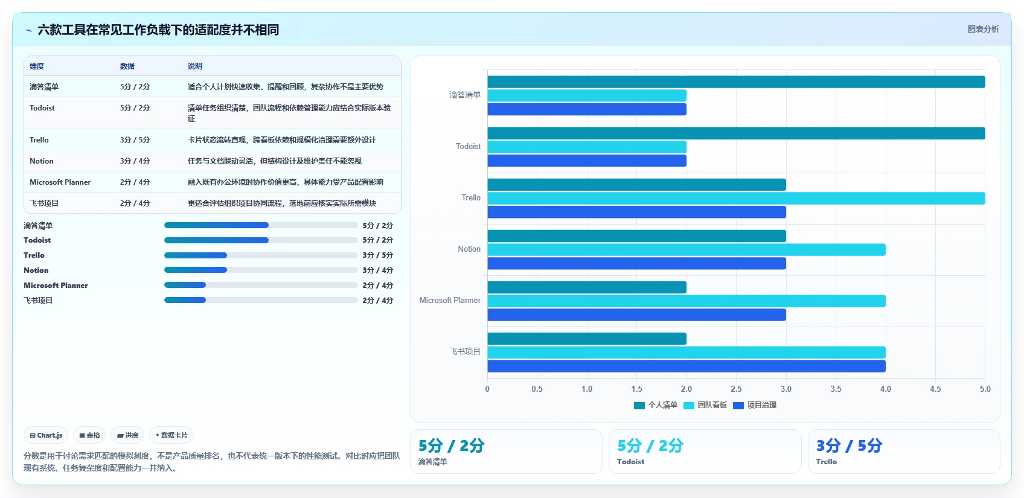Select the 表格 chip
The height and width of the screenshot is (498, 1024).
pyautogui.click(x=89, y=435)
